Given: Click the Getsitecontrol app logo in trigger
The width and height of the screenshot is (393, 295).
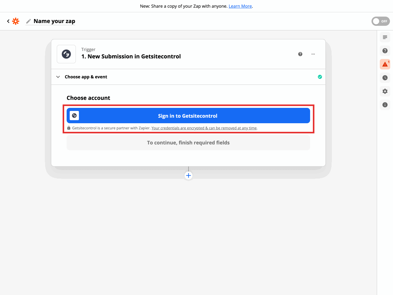Looking at the screenshot, I should click(66, 54).
